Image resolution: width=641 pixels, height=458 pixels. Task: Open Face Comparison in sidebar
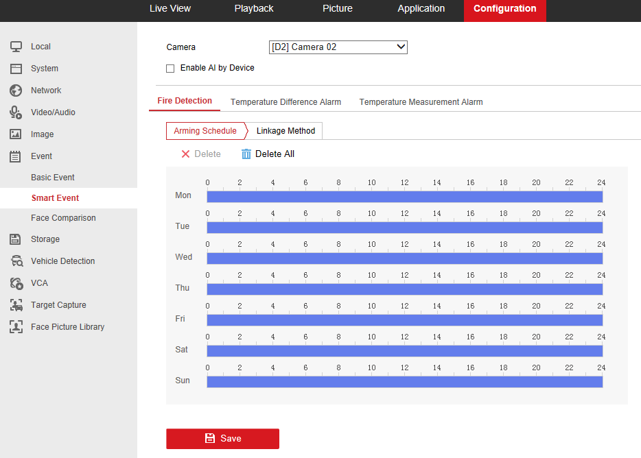point(63,218)
